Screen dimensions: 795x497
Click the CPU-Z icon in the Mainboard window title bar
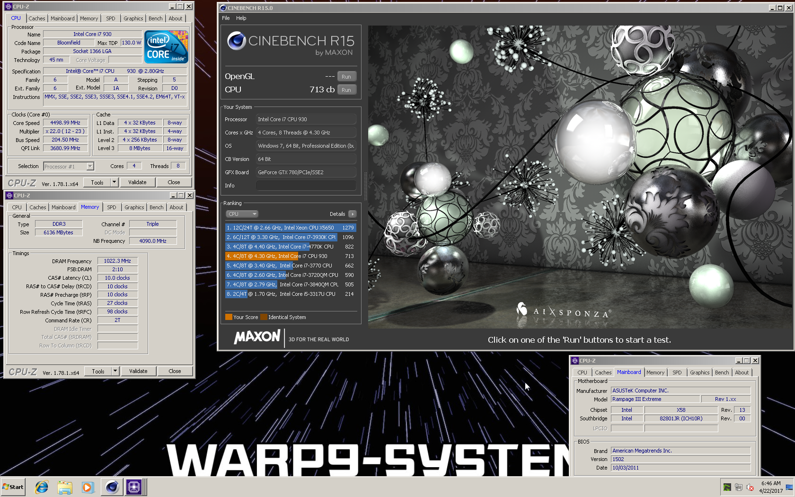575,361
